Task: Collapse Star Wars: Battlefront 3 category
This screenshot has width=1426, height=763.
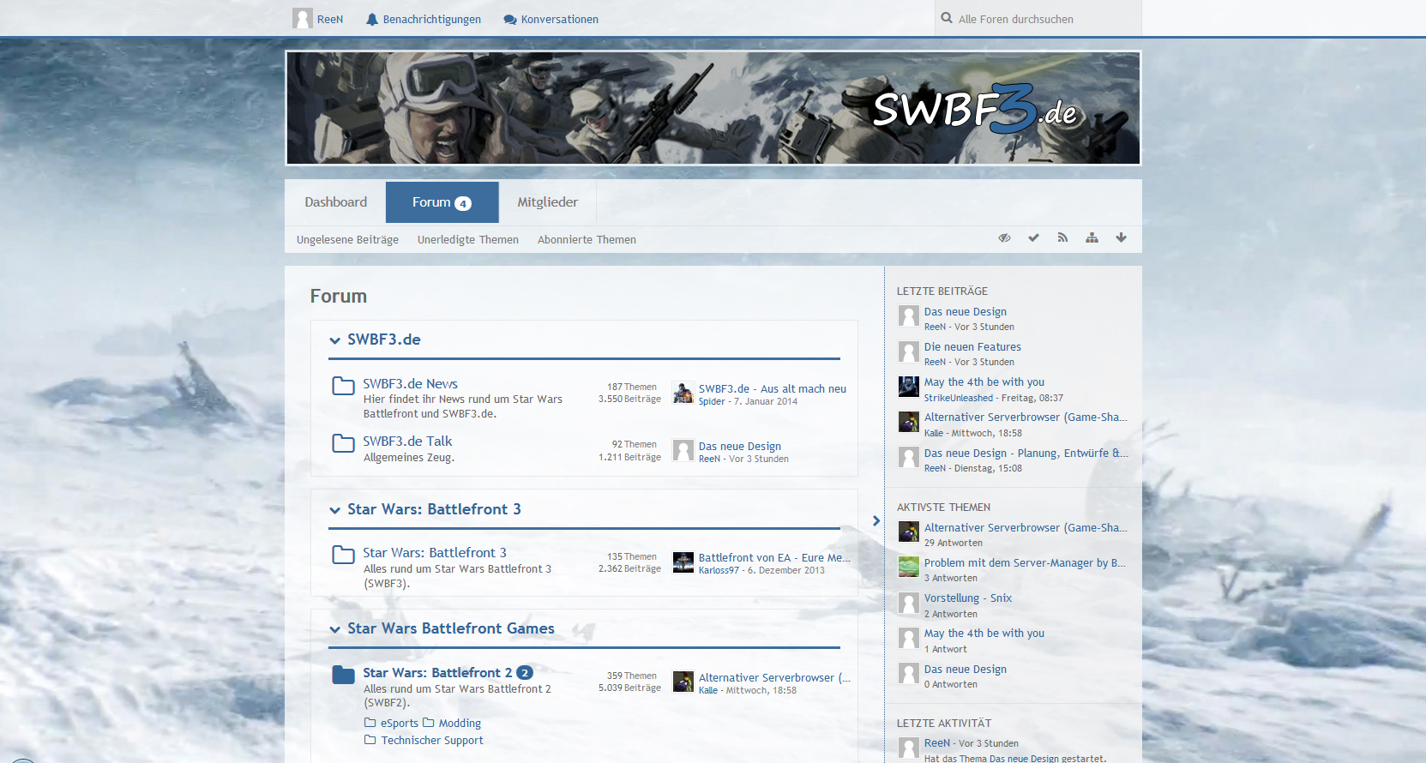Action: coord(335,510)
